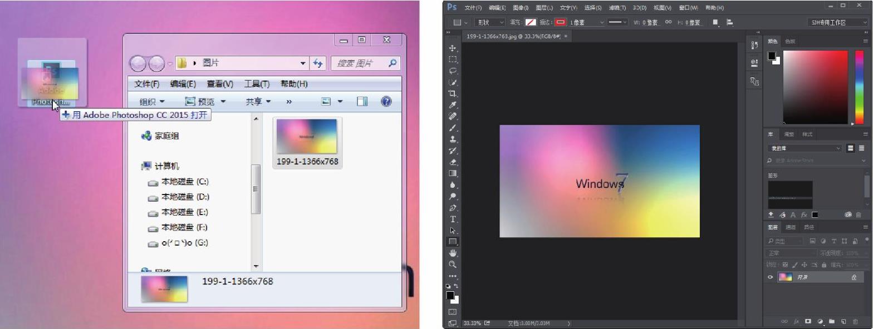Click 家庭组 in navigation pane

160,136
